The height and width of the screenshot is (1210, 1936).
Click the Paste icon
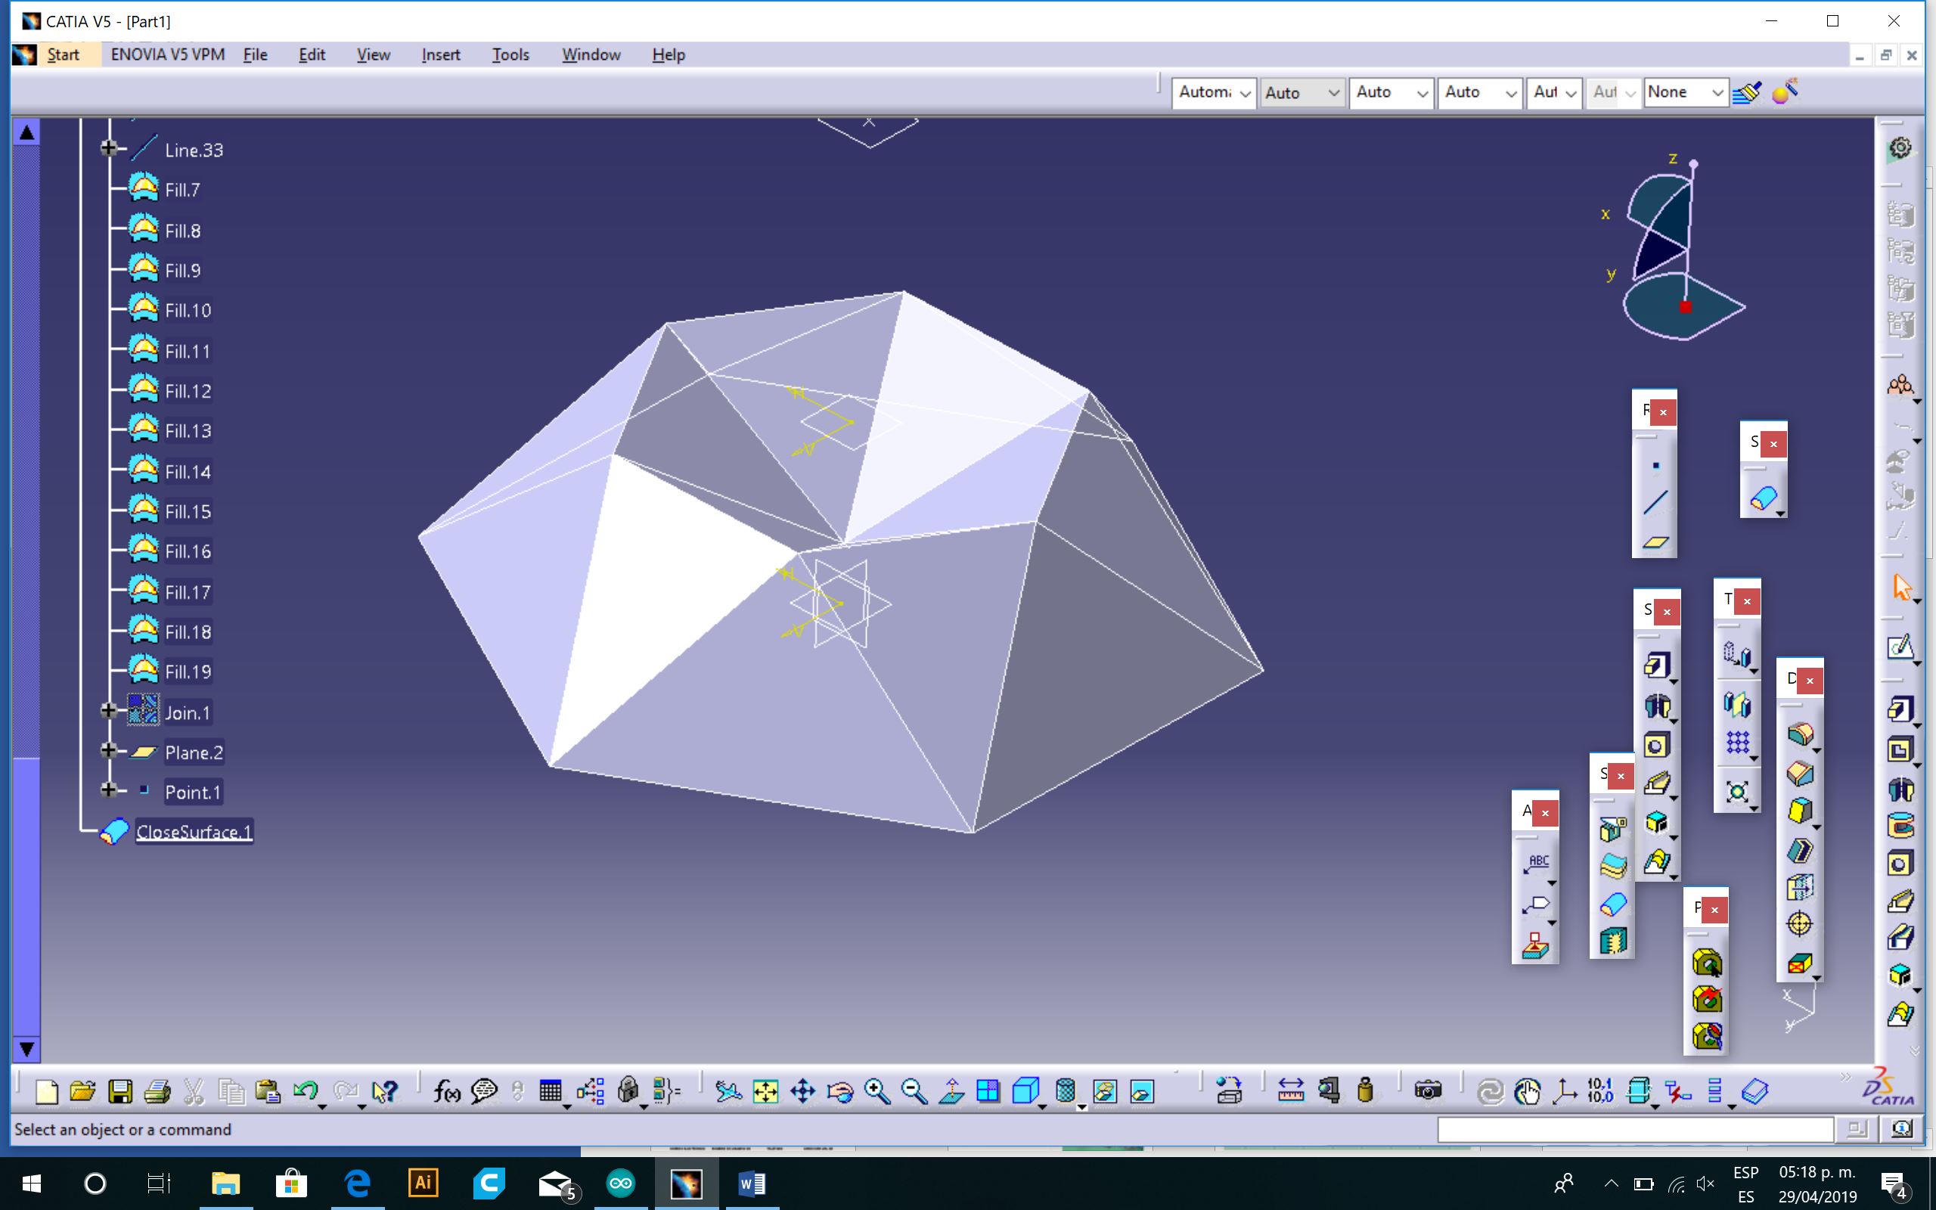tap(268, 1091)
